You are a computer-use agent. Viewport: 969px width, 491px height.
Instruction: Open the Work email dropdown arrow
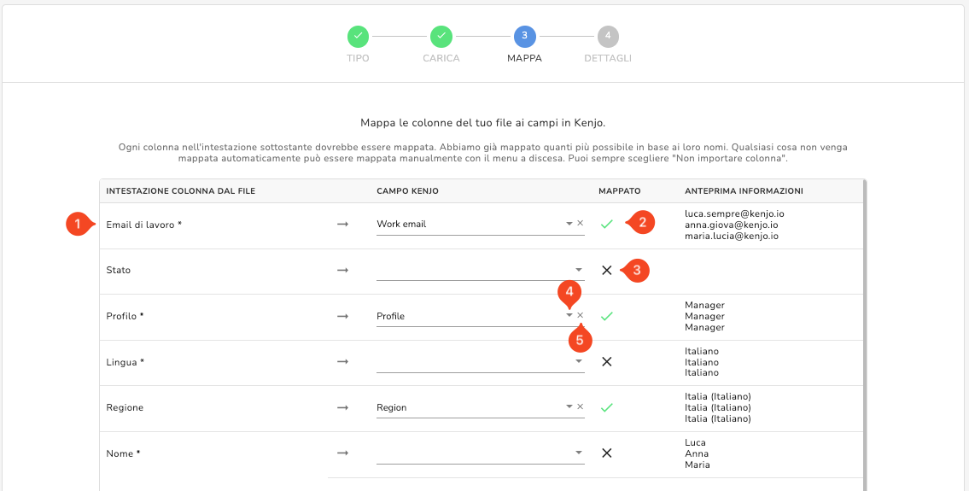coord(569,224)
